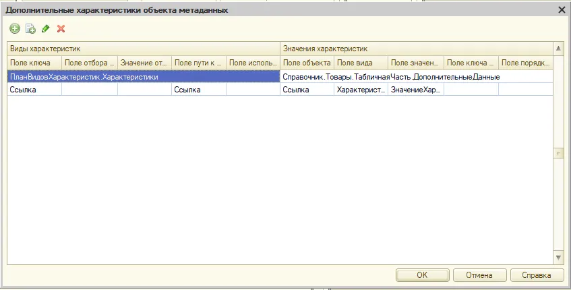Click the pencil Edit icon
571x290 pixels.
[x=46, y=28]
